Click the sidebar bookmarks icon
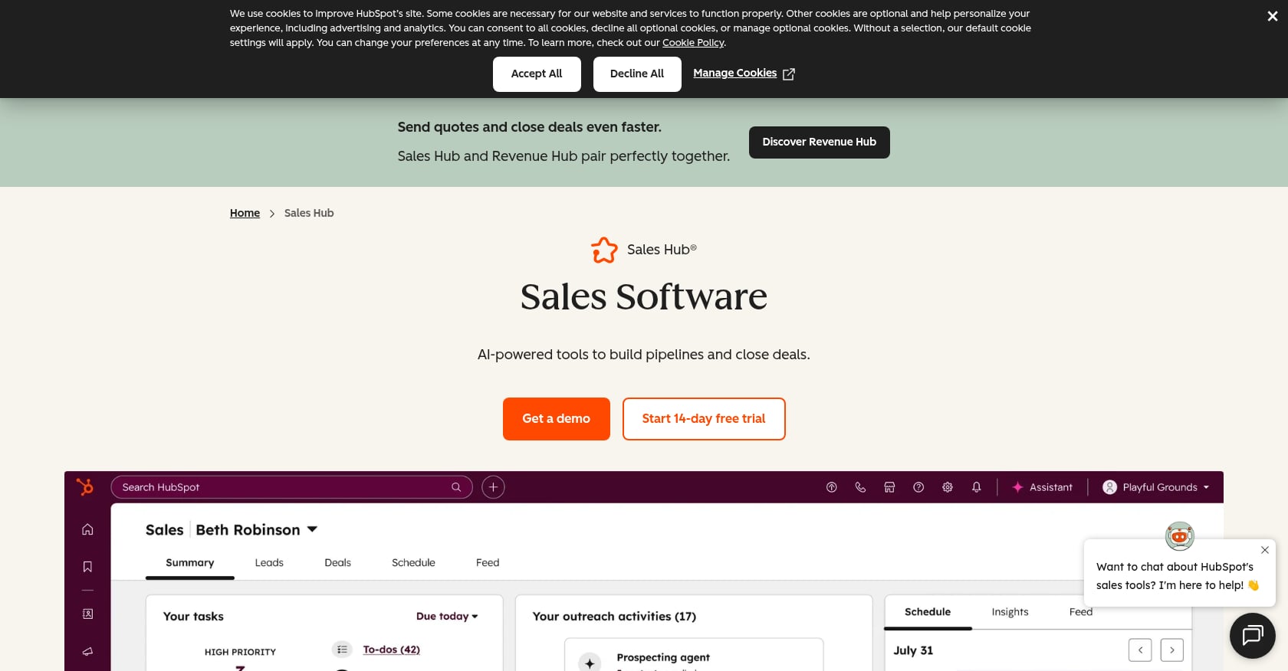This screenshot has height=671, width=1288. (x=87, y=567)
